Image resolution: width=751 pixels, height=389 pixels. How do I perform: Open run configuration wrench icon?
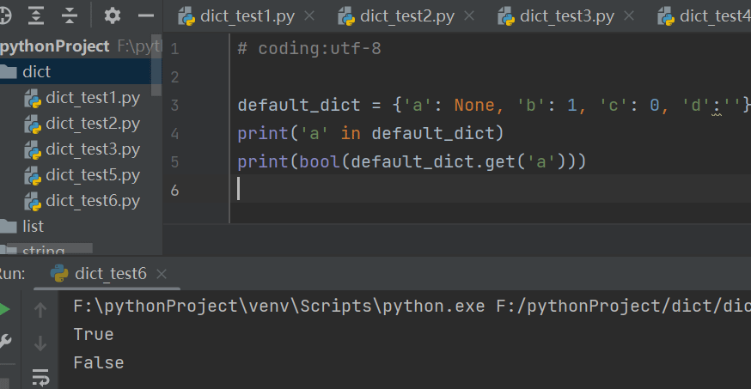point(4,342)
